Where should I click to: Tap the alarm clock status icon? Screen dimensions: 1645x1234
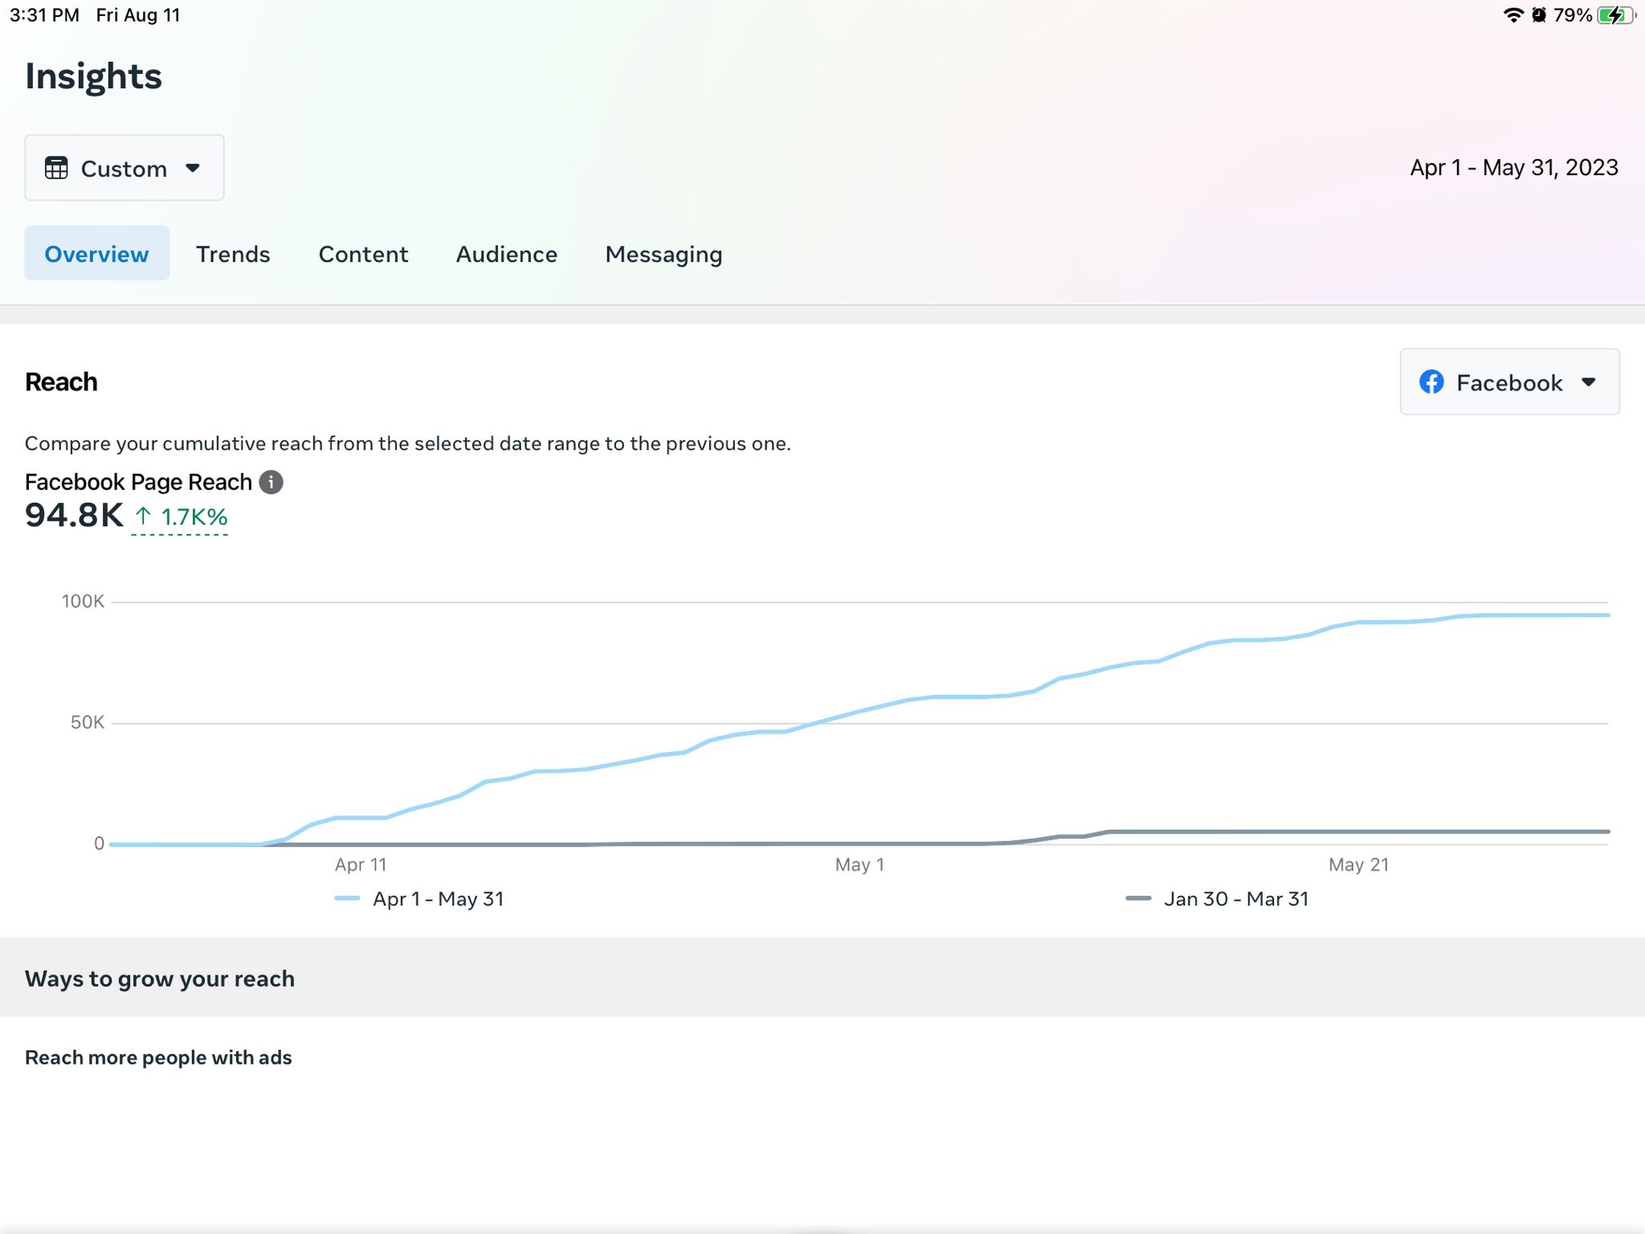1539,15
